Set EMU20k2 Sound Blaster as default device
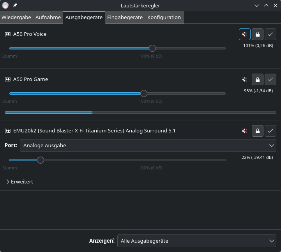281x252 pixels. tap(270, 131)
